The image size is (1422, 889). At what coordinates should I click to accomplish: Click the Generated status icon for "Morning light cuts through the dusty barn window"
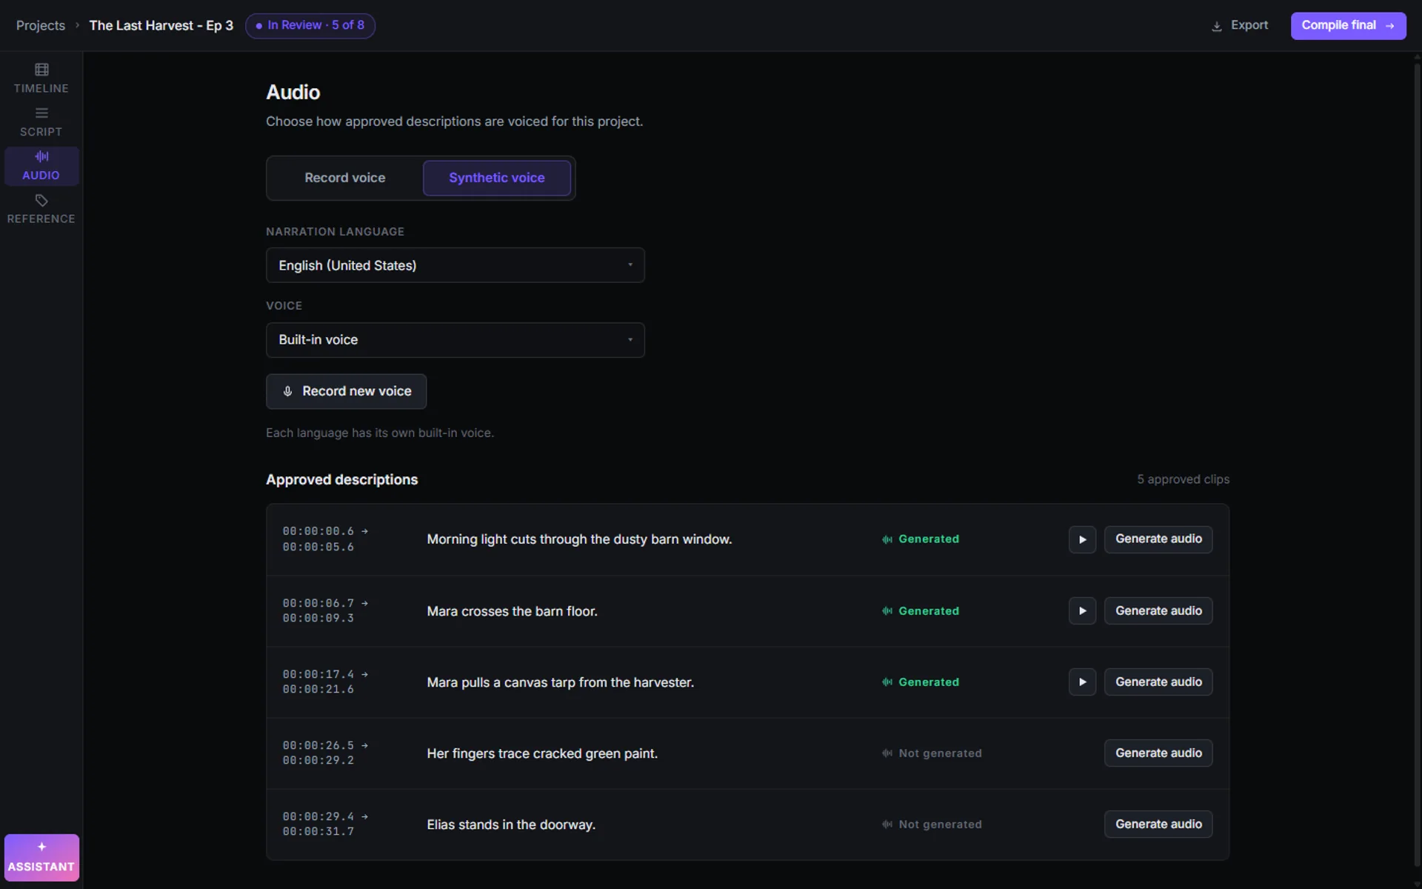[x=887, y=539]
